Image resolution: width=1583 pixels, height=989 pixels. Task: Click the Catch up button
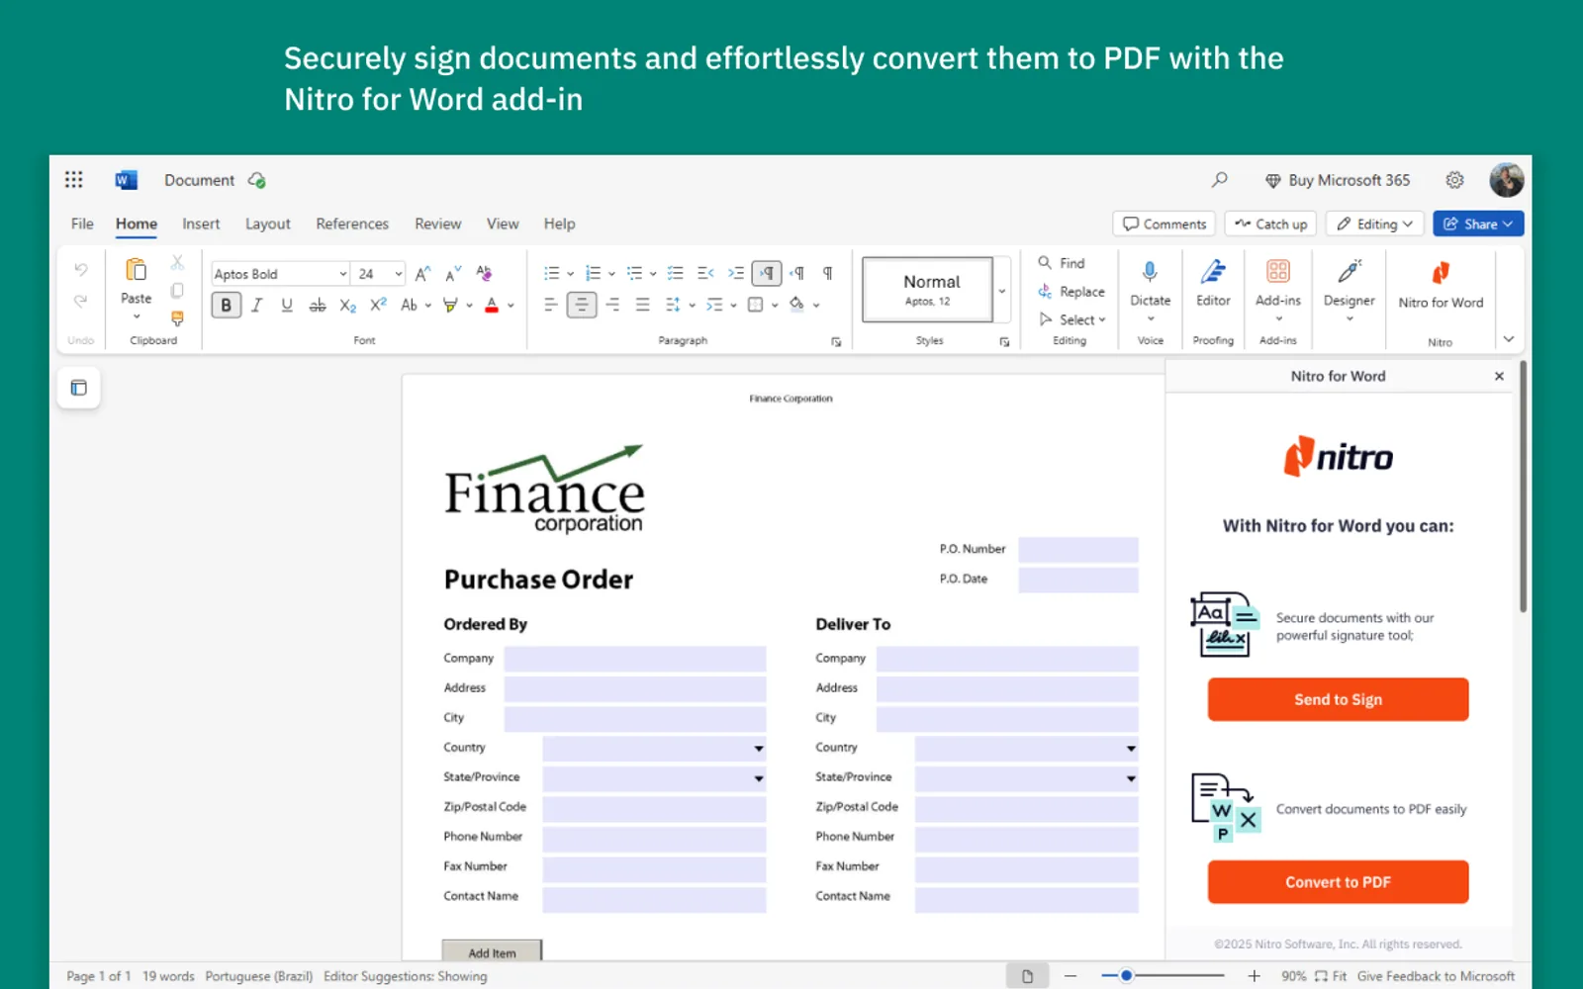coord(1270,225)
